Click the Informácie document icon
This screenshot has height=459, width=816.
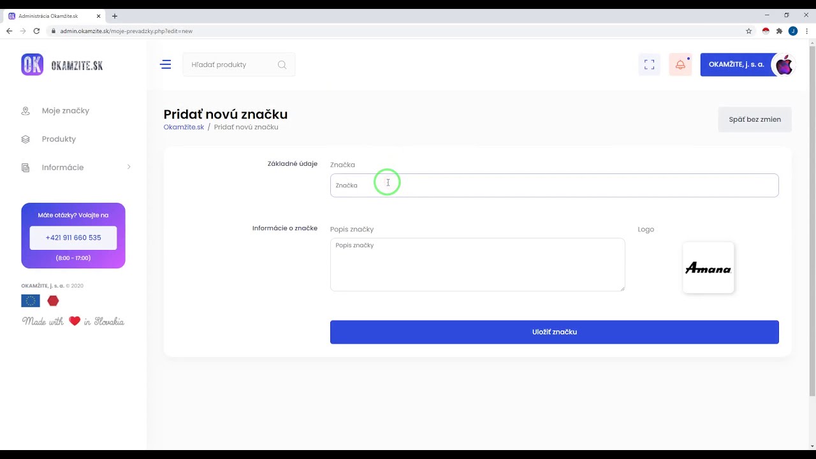click(25, 168)
